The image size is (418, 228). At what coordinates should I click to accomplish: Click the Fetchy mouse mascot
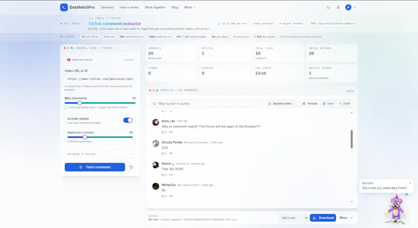(396, 209)
